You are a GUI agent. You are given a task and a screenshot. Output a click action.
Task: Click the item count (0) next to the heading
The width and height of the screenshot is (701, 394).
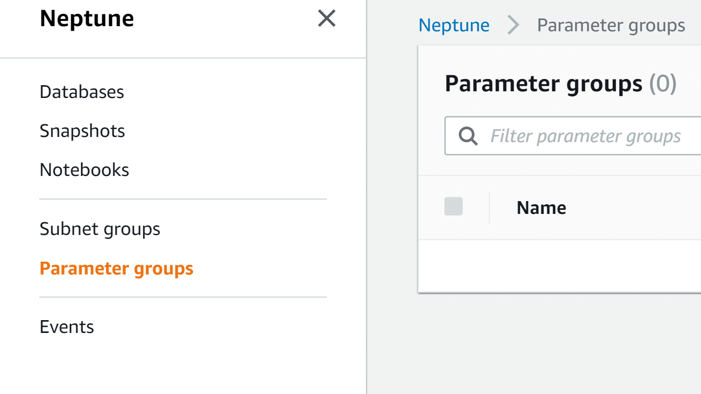(x=663, y=84)
